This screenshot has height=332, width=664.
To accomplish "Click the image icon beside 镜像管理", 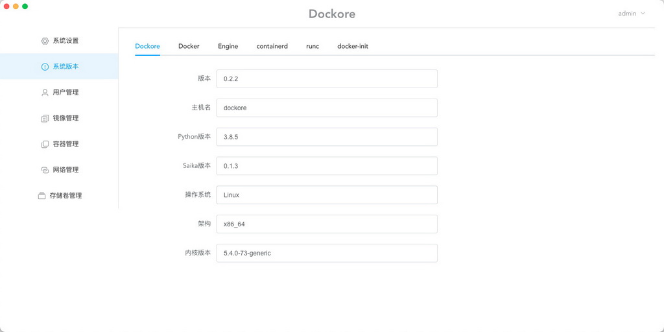I will point(45,119).
